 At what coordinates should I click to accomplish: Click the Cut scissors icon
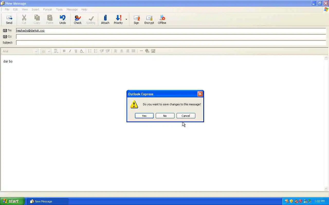click(x=24, y=18)
